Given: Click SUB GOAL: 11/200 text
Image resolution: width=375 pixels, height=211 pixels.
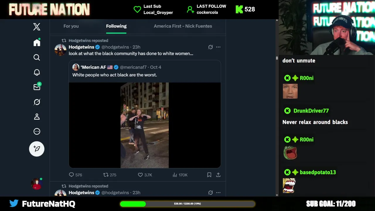Looking at the screenshot, I should pyautogui.click(x=331, y=204).
